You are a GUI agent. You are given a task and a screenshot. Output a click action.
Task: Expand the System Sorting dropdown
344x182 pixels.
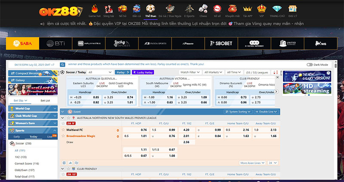238,111
